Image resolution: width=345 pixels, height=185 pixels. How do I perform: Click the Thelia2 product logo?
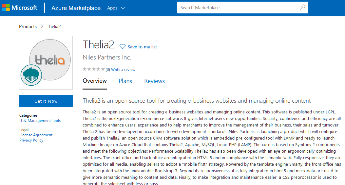click(50, 60)
